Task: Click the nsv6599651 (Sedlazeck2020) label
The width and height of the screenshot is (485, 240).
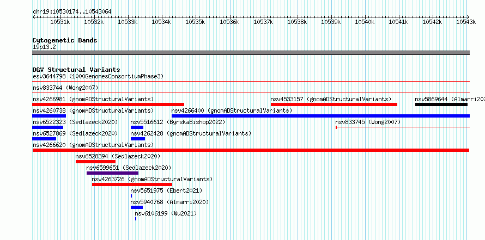Action: pos(129,168)
